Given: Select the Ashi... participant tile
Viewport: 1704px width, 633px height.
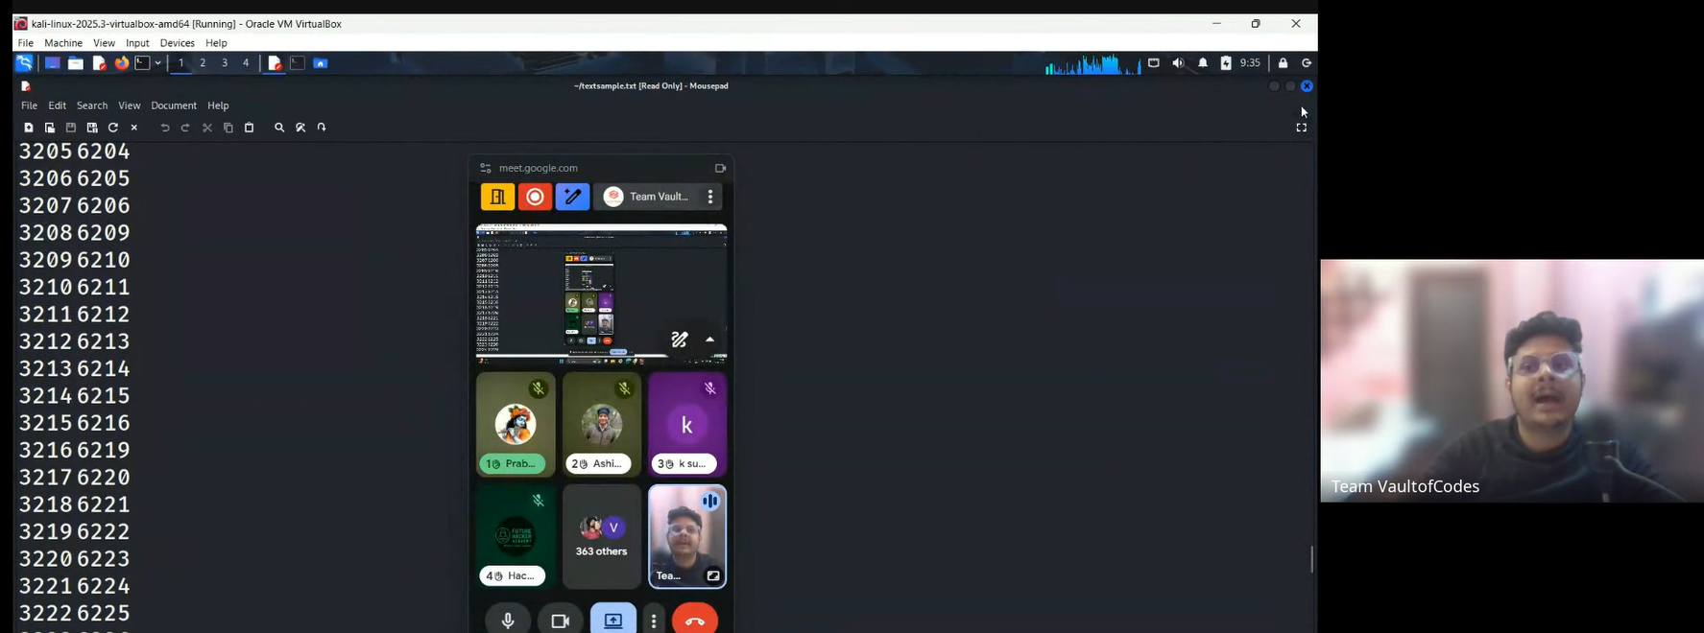Looking at the screenshot, I should 602,424.
